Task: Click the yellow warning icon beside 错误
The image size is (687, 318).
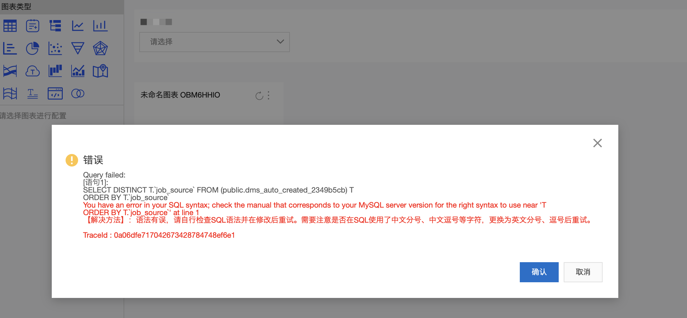Action: [72, 160]
